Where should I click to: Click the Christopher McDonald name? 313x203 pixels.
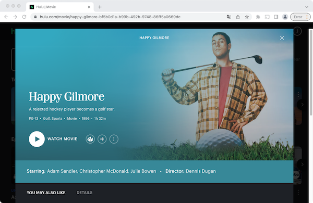point(104,171)
